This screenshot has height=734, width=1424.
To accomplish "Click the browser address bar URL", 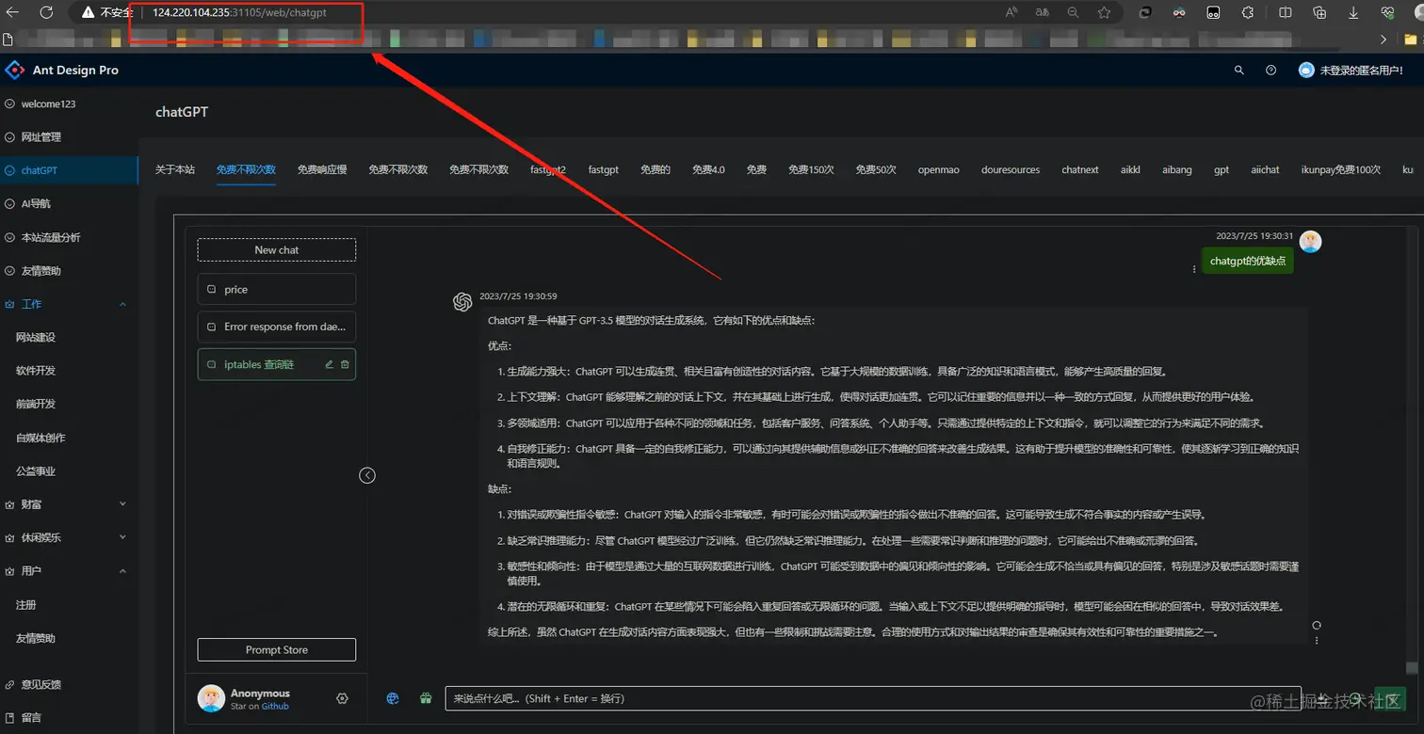I will point(239,12).
